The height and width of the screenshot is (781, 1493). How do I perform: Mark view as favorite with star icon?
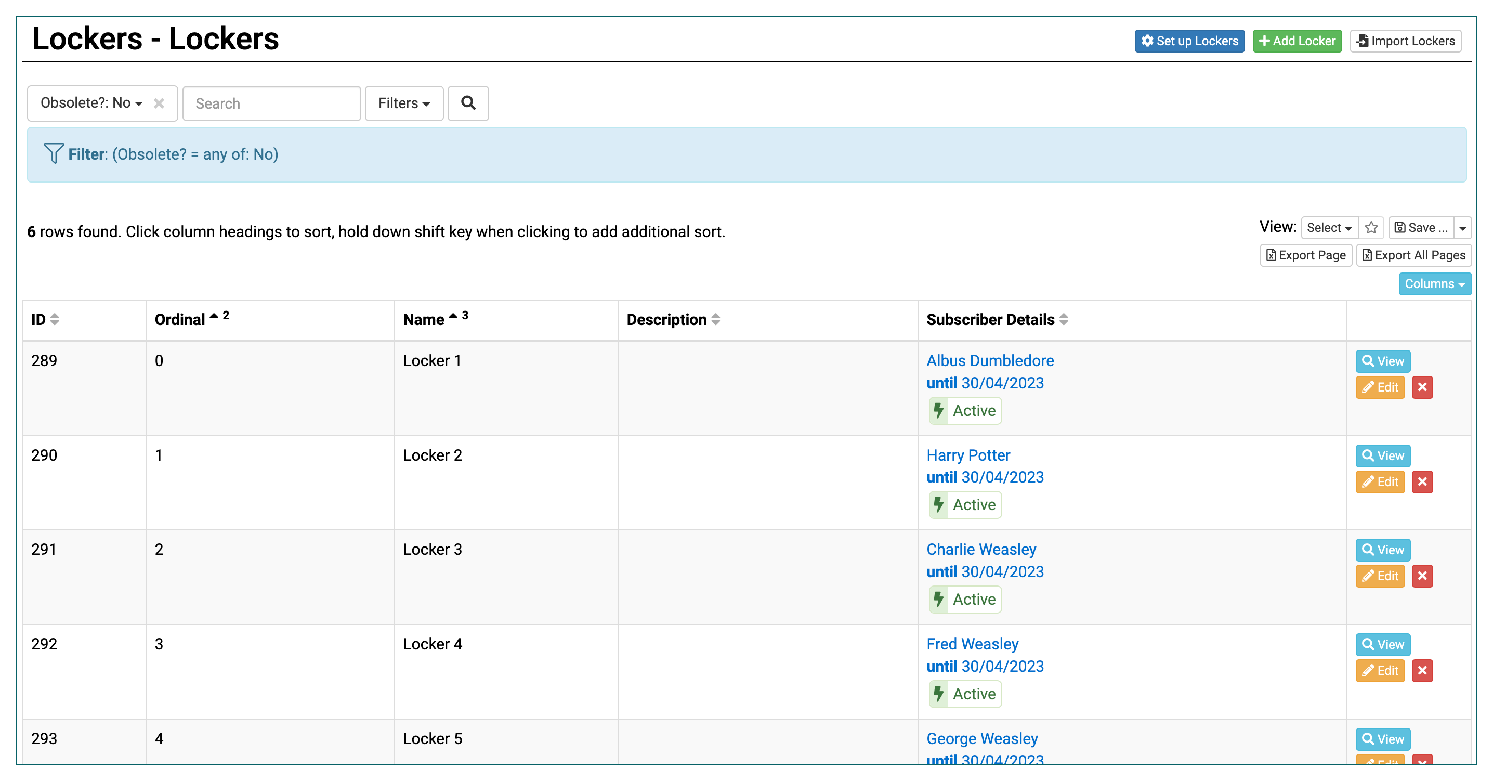[x=1371, y=228]
